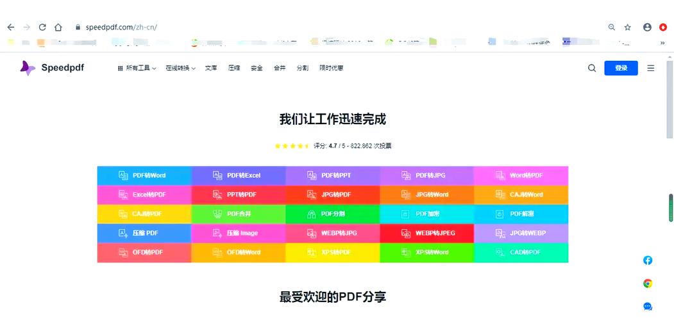Click the red browser update icon
The height and width of the screenshot is (320, 674).
pyautogui.click(x=663, y=27)
